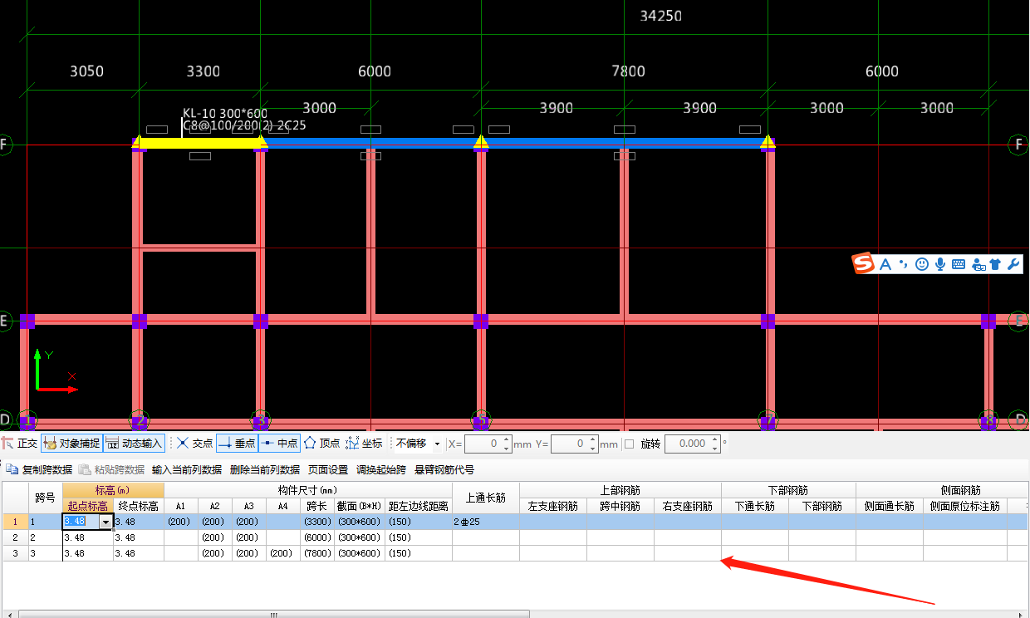Image resolution: width=1030 pixels, height=618 pixels.
Task: Enable 交点 intersection snap
Action: pyautogui.click(x=194, y=444)
